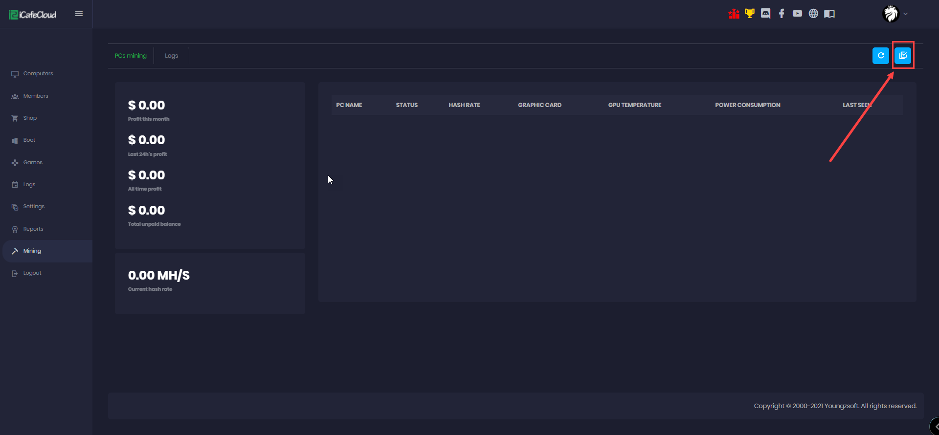Open the Facebook icon in header
The image size is (939, 435).
(x=782, y=14)
